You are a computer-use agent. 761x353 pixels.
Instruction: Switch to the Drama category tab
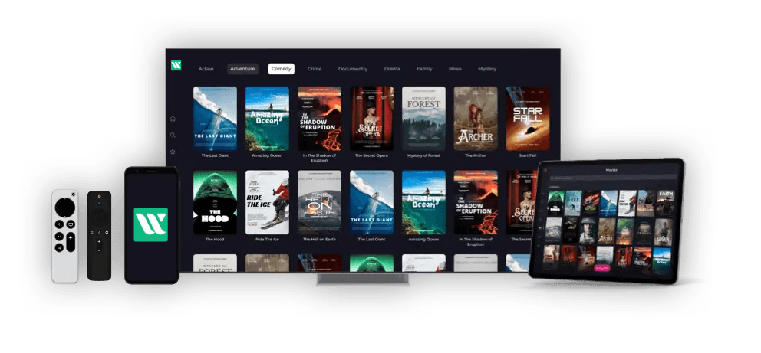click(392, 69)
